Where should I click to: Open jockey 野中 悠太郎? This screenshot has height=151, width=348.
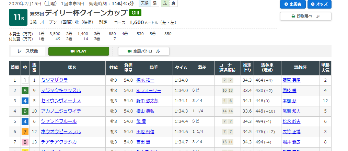[147, 101]
